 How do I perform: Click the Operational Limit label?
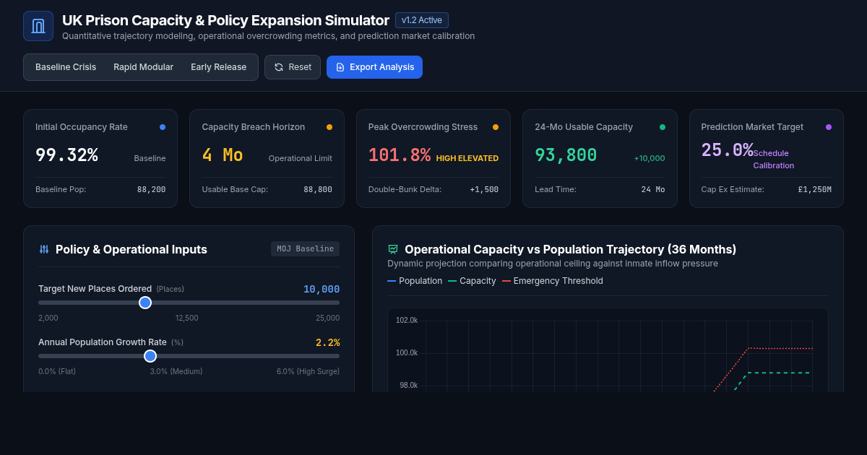301,158
